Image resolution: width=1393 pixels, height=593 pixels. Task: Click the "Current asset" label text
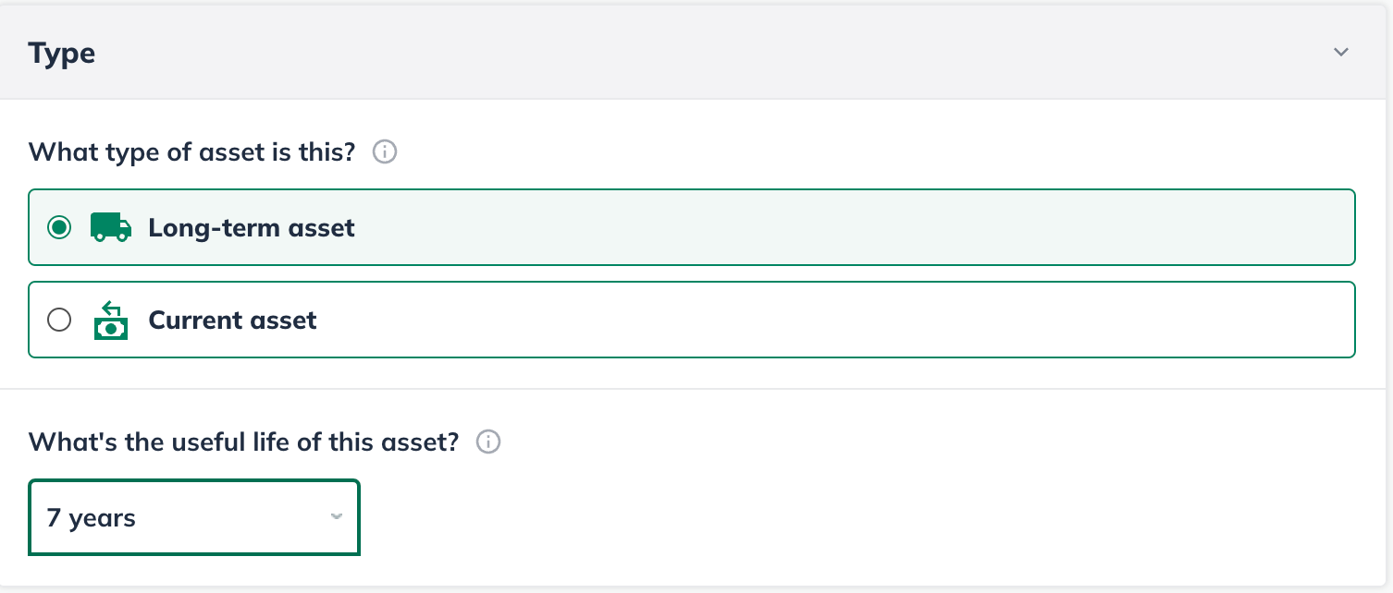point(232,321)
